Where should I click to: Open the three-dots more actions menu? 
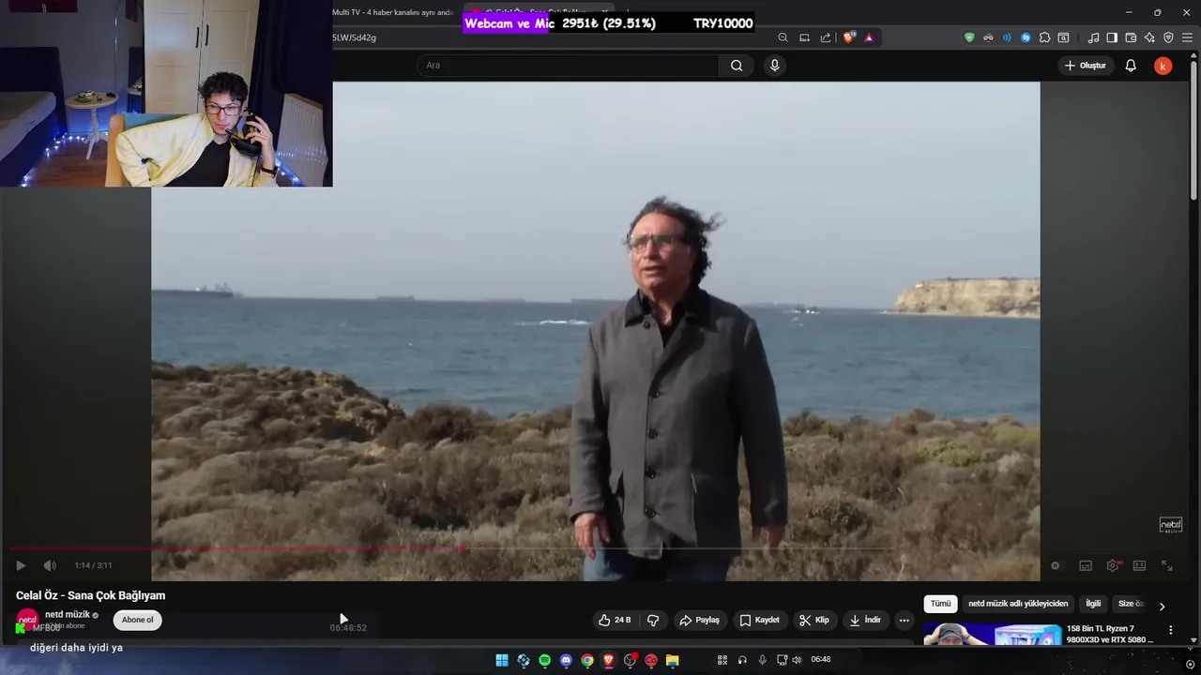tap(905, 620)
